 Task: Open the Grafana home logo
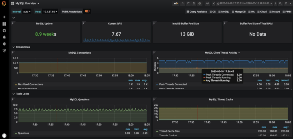(x=4, y=3)
